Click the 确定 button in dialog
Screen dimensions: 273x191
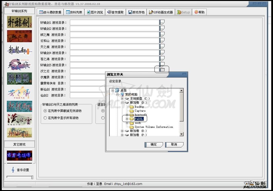[153, 145]
